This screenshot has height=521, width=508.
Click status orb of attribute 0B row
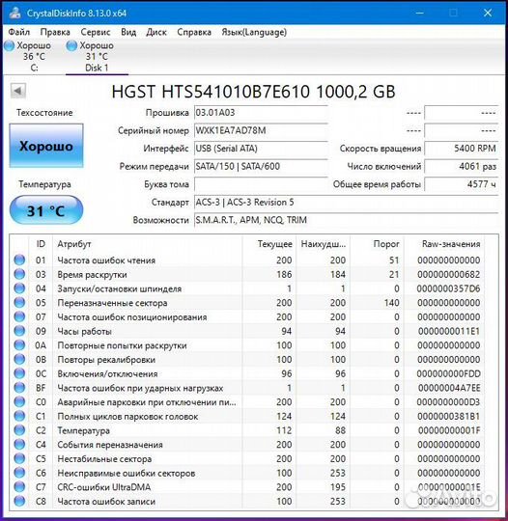(x=19, y=359)
